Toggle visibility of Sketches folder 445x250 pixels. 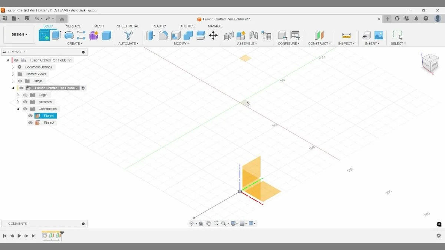tap(25, 102)
